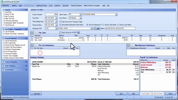Click remove icon for Pre-Tax Deductions
The image size is (178, 100).
pos(36,45)
